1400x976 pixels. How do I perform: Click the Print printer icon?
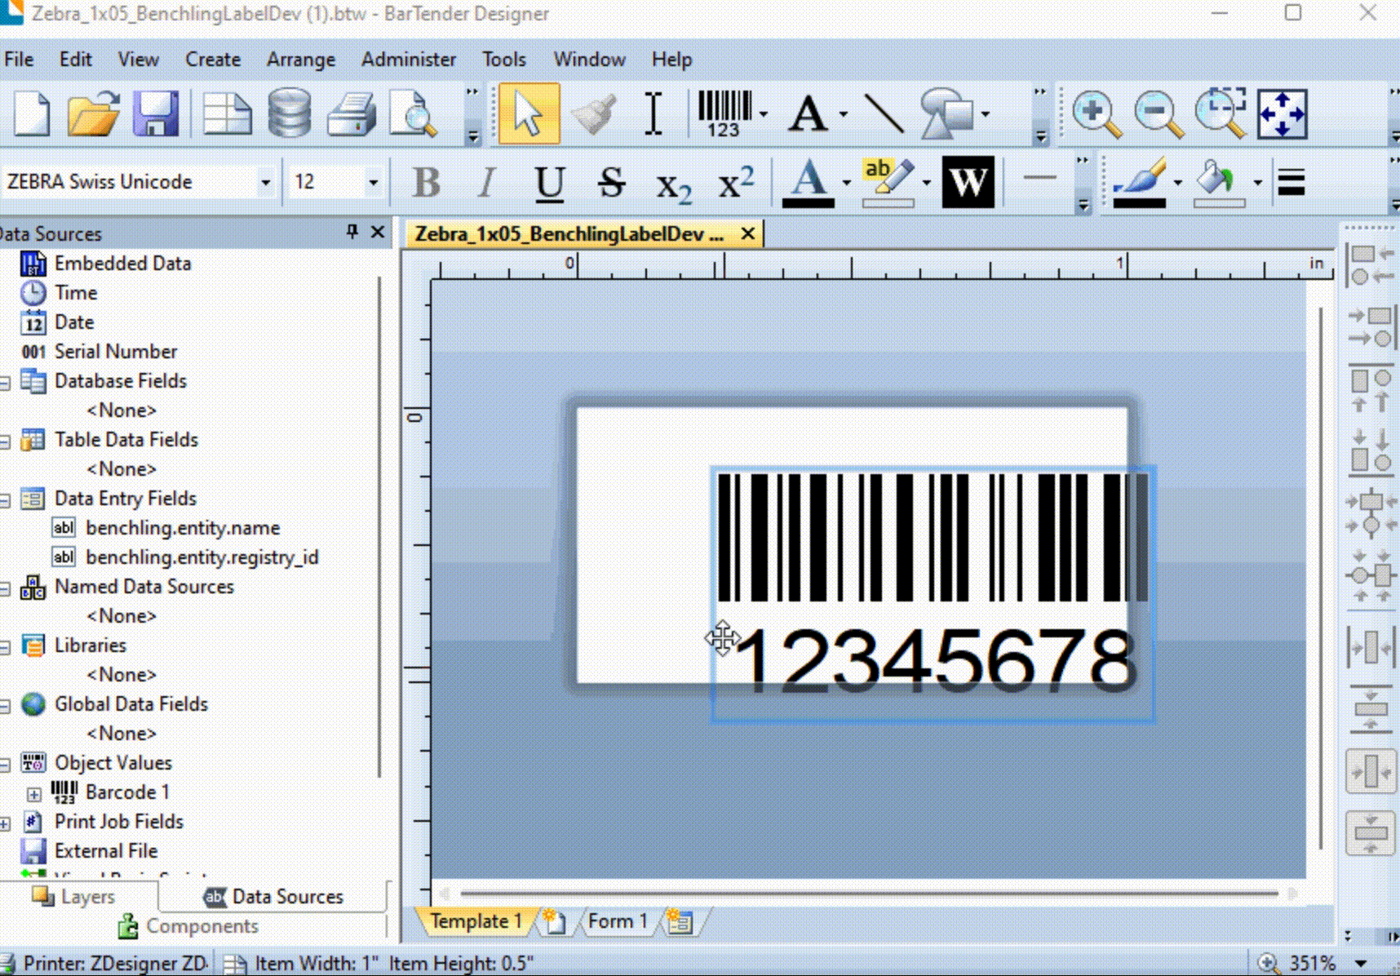click(351, 113)
